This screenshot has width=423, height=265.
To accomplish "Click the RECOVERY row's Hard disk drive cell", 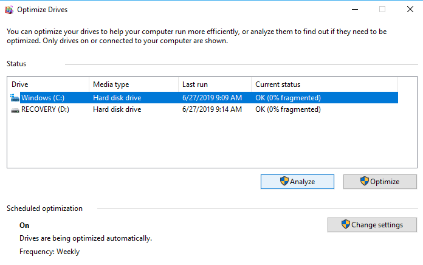I will (x=117, y=109).
